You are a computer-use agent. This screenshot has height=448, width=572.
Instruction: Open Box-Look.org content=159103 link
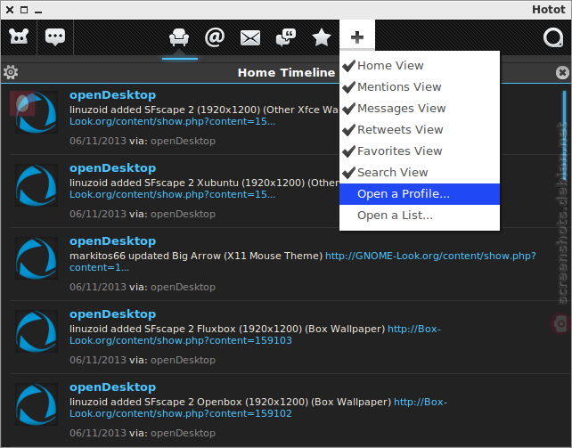tap(181, 340)
